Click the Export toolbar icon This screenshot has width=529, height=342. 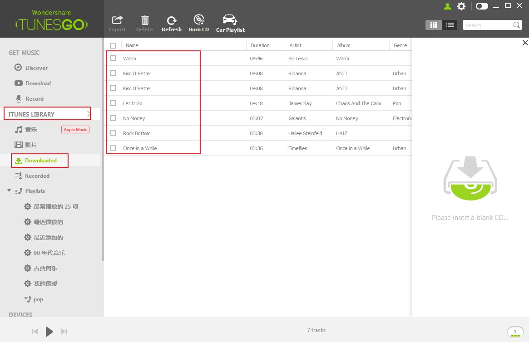pos(117,24)
